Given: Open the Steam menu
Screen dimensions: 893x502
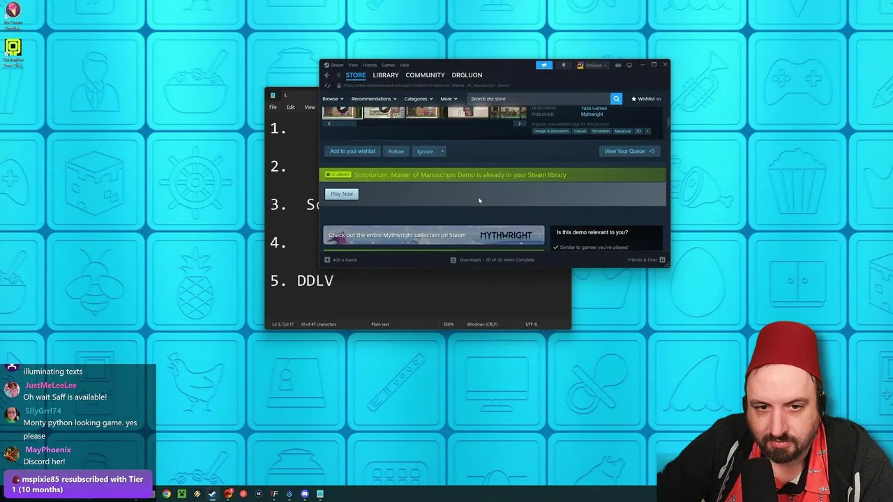Looking at the screenshot, I should [x=337, y=65].
